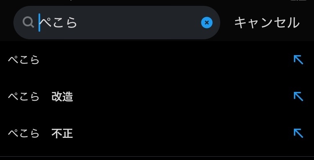Focus the search field containing ぺこら
Viewport: 314px width, 160px height.
point(117,23)
